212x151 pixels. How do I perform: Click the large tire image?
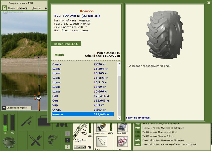coord(165,35)
